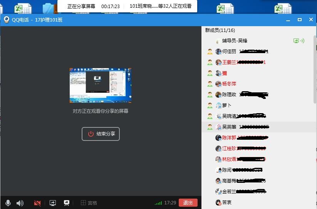The height and width of the screenshot is (209, 317).
Task: Turn on the disabled red camera
Action: [x=37, y=203]
